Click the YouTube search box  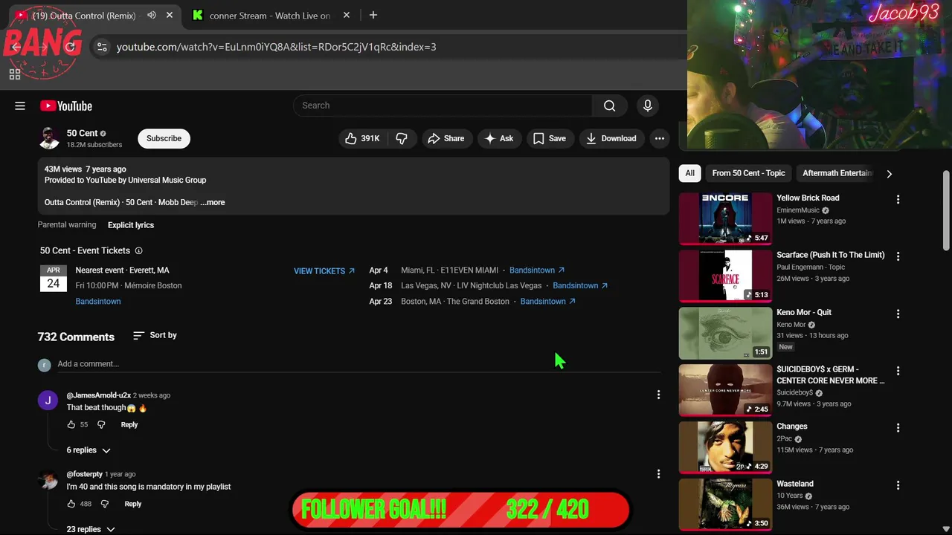pos(443,106)
